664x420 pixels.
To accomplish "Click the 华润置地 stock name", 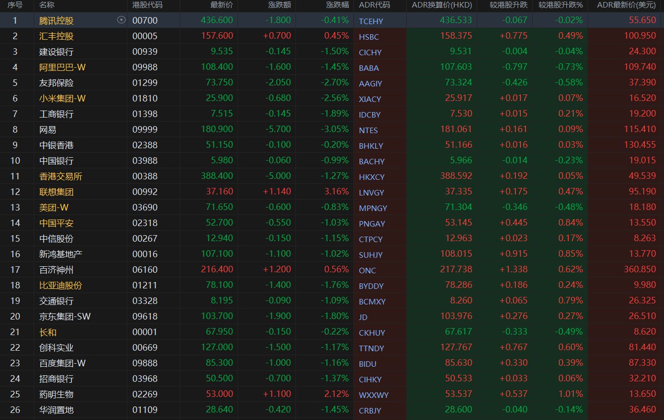I will 56,410.
